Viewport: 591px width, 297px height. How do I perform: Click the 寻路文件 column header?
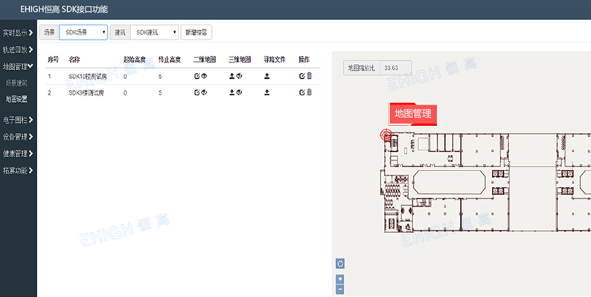click(x=275, y=60)
